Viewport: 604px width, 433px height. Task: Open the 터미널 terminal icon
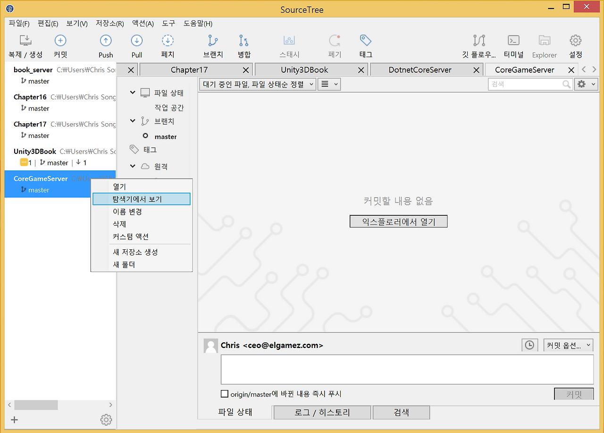513,41
